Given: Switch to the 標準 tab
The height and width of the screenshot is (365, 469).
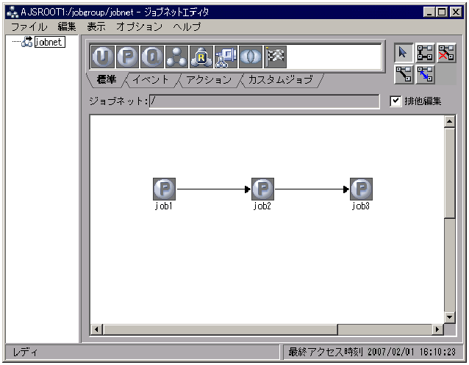Looking at the screenshot, I should 107,80.
